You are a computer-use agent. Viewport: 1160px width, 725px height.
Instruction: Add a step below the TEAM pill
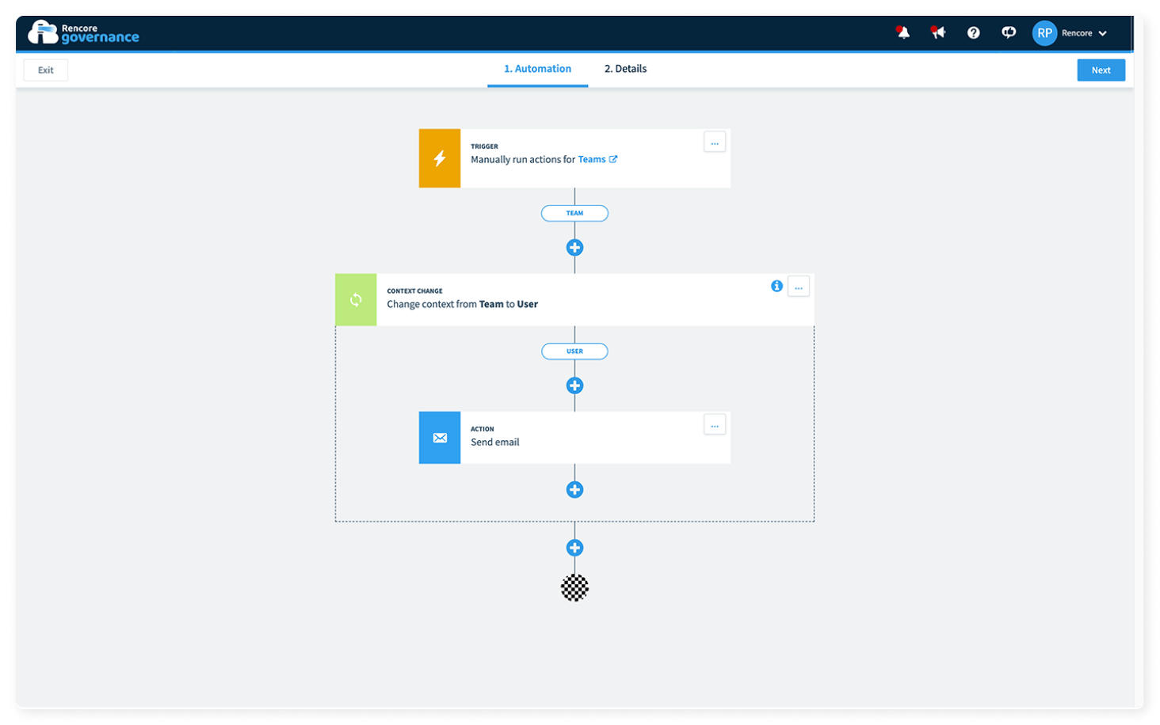(574, 248)
